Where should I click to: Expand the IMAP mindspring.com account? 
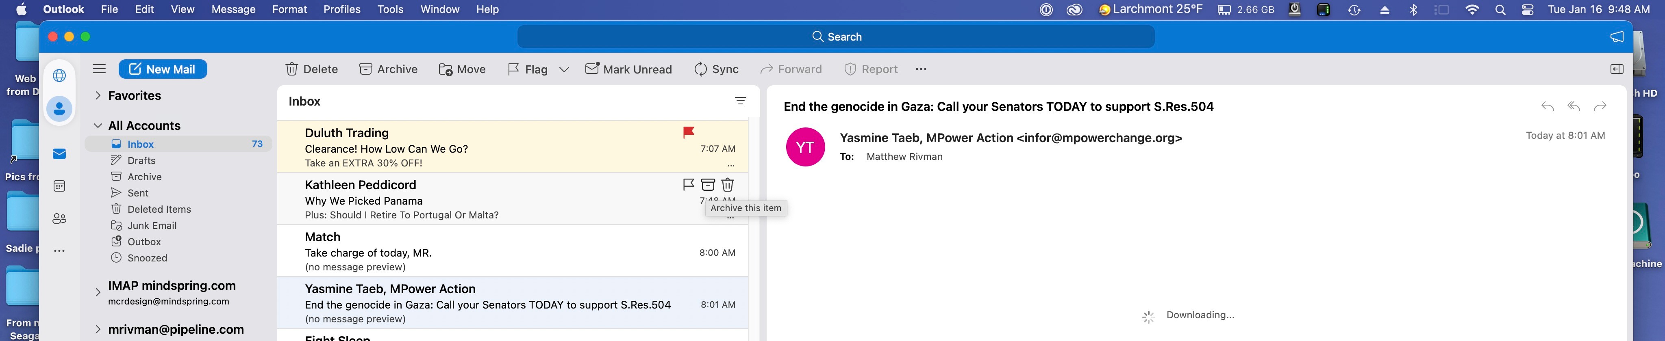tap(98, 293)
